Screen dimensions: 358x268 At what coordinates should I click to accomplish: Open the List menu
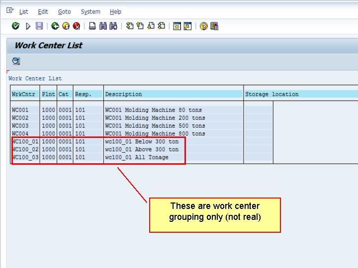23,11
